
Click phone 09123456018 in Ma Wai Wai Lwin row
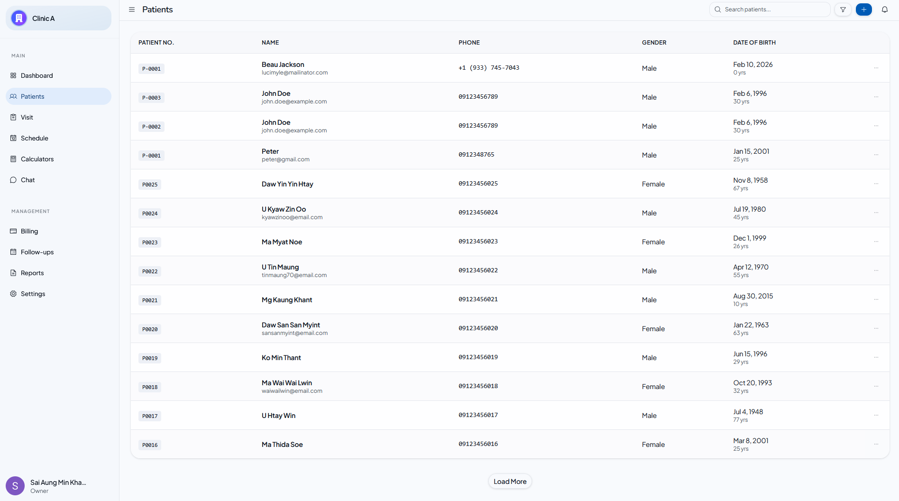478,386
